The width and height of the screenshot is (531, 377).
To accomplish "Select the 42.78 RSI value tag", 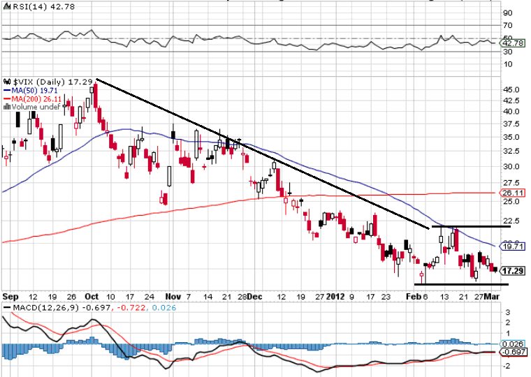I will coord(513,43).
